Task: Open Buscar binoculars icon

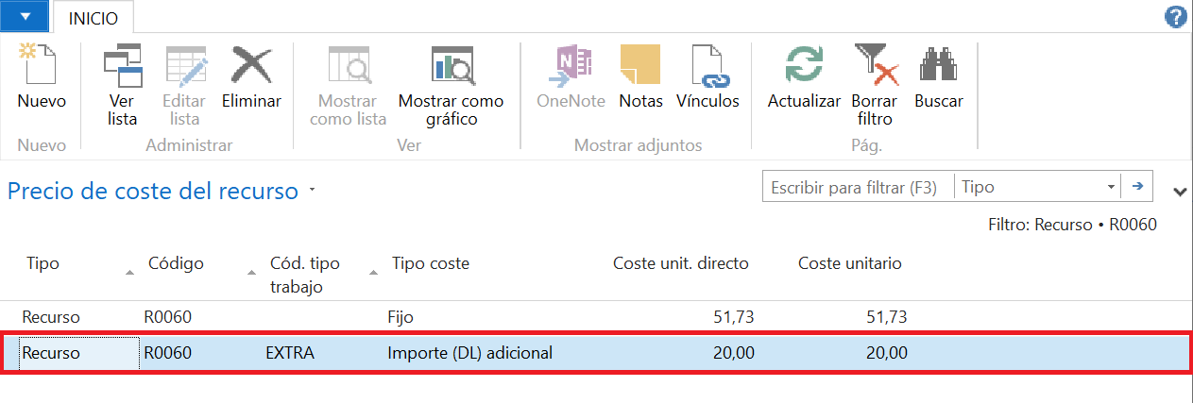Action: coord(938,66)
